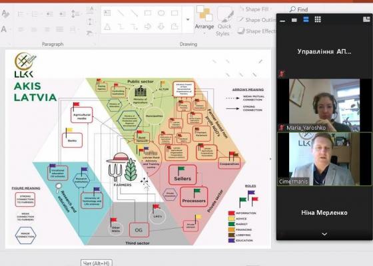Click the Farmers icon at diagram center
373x266 pixels.
point(122,168)
